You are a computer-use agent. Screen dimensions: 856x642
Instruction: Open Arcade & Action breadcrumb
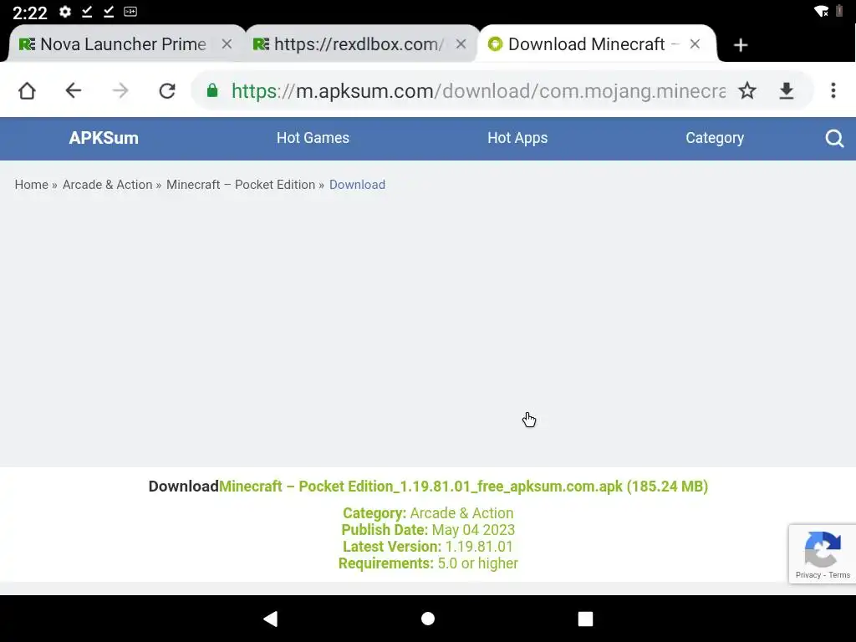(108, 185)
